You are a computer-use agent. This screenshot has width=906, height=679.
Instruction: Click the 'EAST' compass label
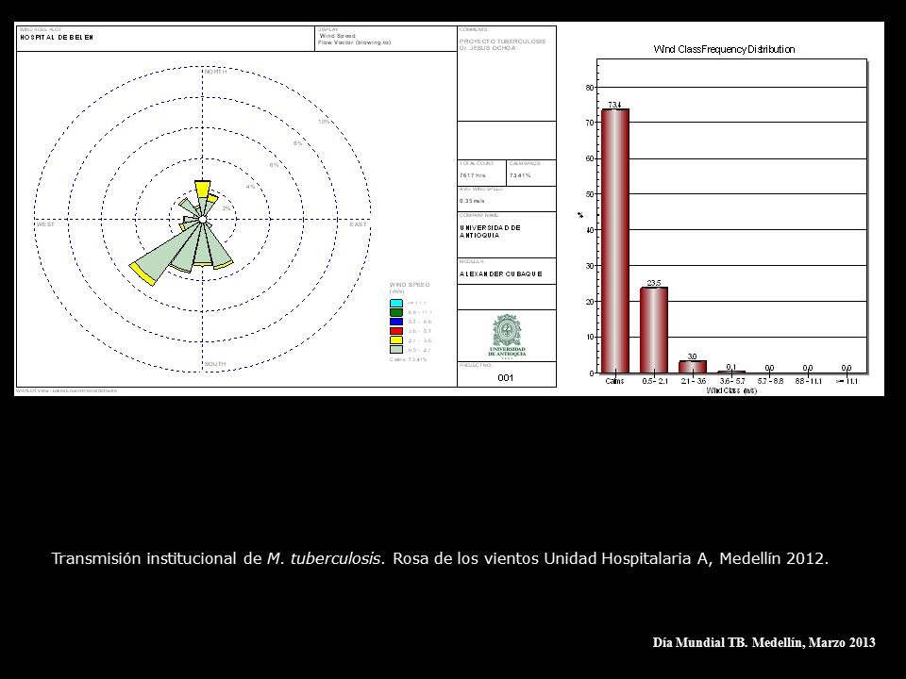coord(358,224)
